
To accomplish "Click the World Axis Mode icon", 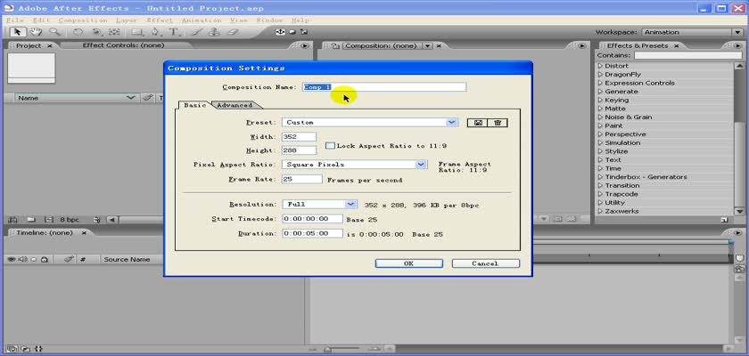I will [x=292, y=32].
